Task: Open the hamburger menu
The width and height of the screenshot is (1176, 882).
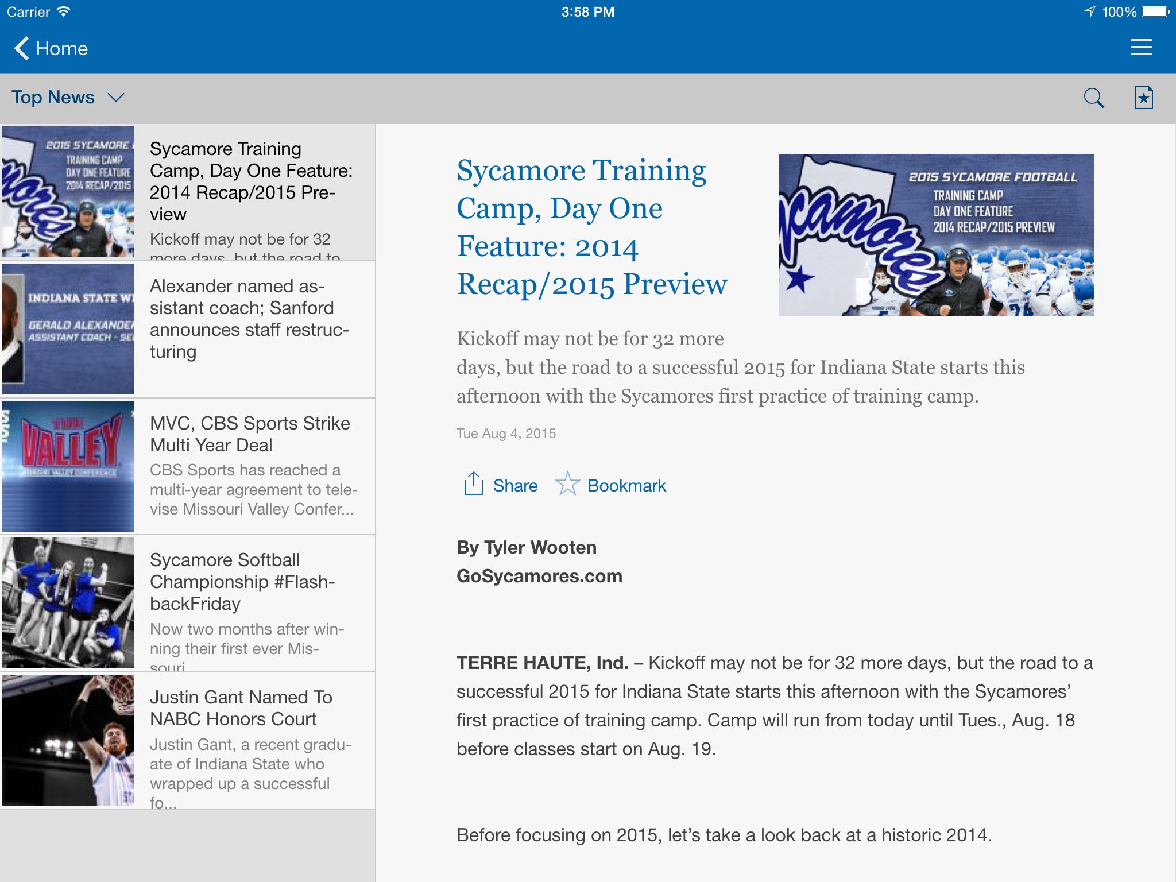Action: click(x=1141, y=47)
